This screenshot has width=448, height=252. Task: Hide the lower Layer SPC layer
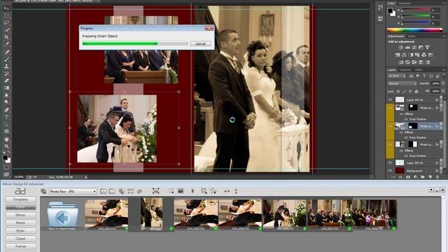[390, 162]
